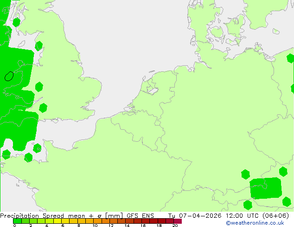
Task: Click the black contour outline over Ireland
Action: (x=9, y=76)
